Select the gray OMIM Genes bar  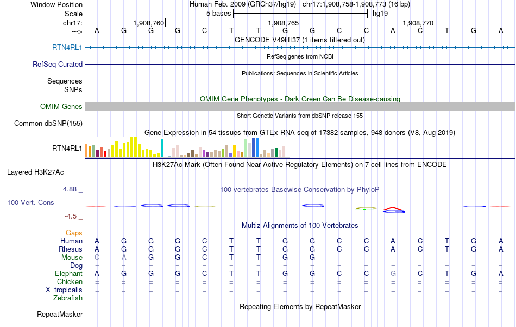(300, 106)
